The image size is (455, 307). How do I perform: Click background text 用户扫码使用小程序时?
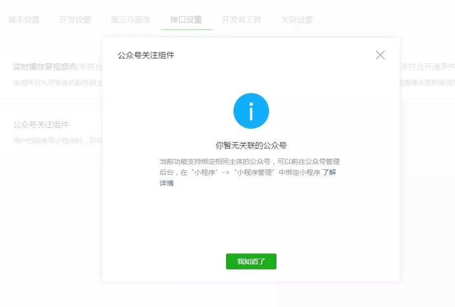click(x=58, y=141)
